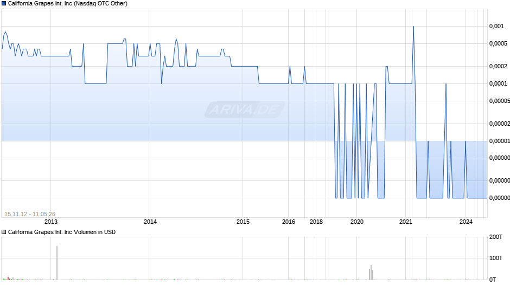
Task: Click the 0T volume axis label
Action: [493, 280]
